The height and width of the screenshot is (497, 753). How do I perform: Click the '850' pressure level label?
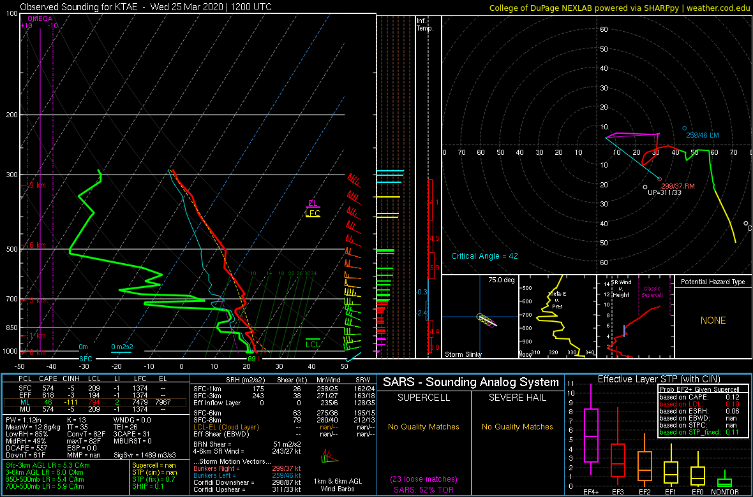point(11,328)
